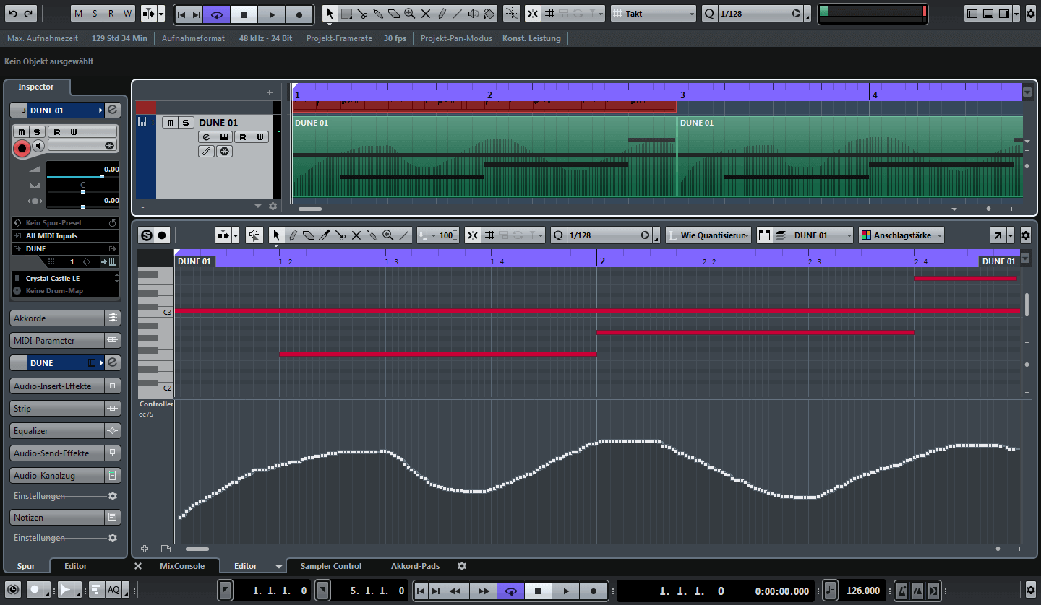Choose the Erase tool in main toolbar
This screenshot has width=1041, height=605.
tap(394, 14)
